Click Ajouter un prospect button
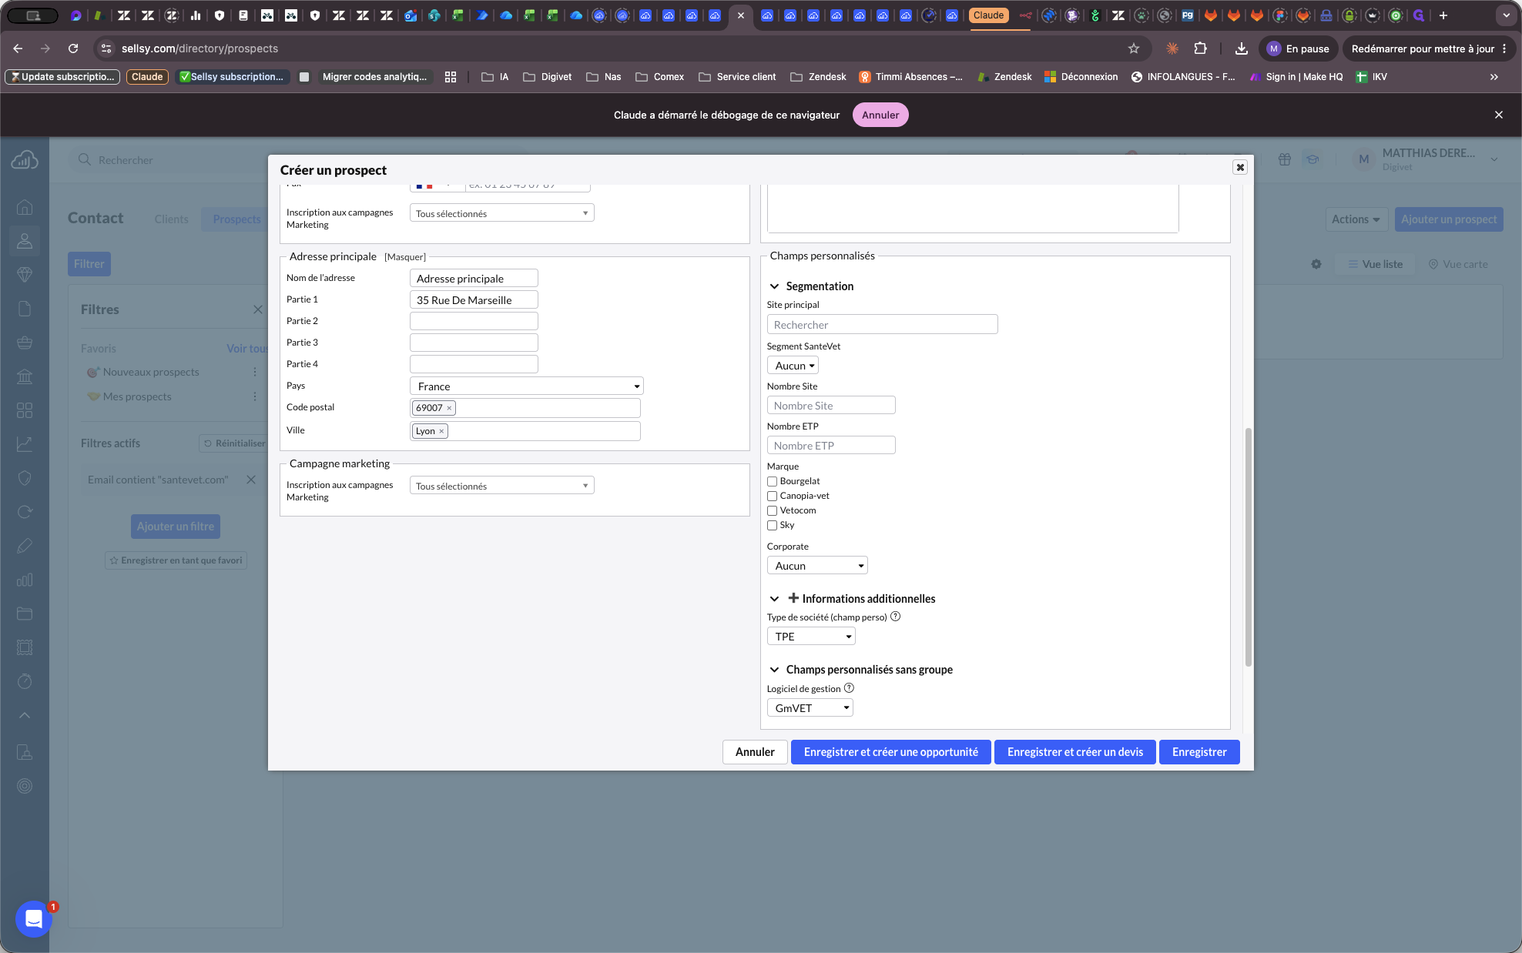This screenshot has height=953, width=1522. (x=1449, y=219)
